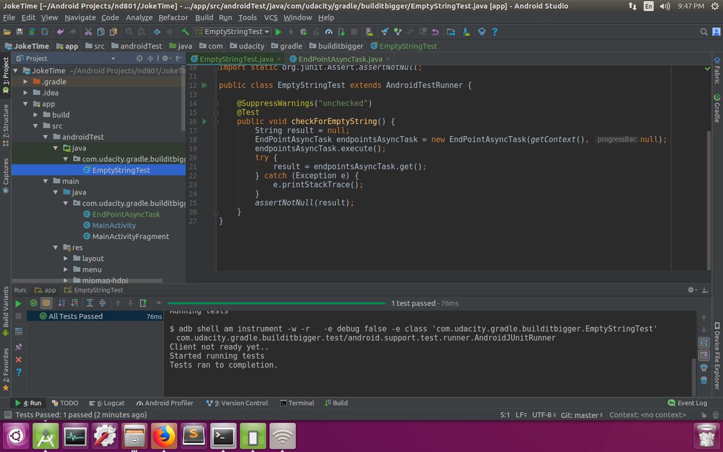Click Sort alphabetically icon in test toolbar
This screenshot has width=723, height=452.
(x=61, y=303)
